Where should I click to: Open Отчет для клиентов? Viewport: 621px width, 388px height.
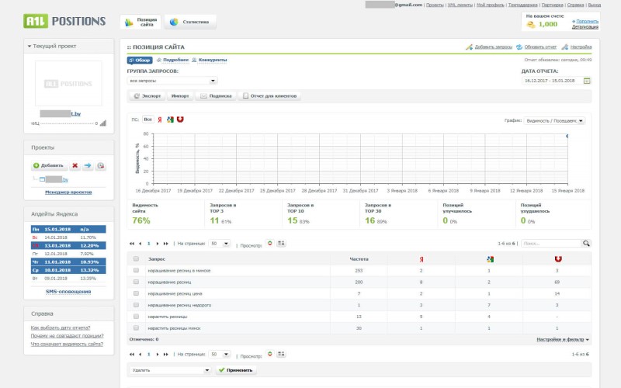pyautogui.click(x=269, y=95)
